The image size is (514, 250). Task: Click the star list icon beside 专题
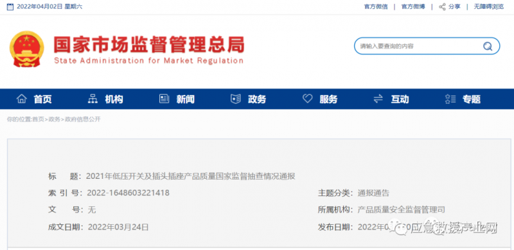pos(450,99)
